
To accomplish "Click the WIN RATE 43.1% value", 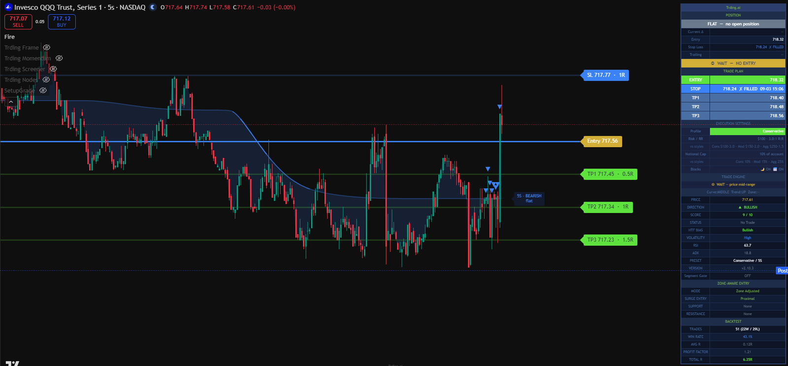I will pyautogui.click(x=747, y=337).
